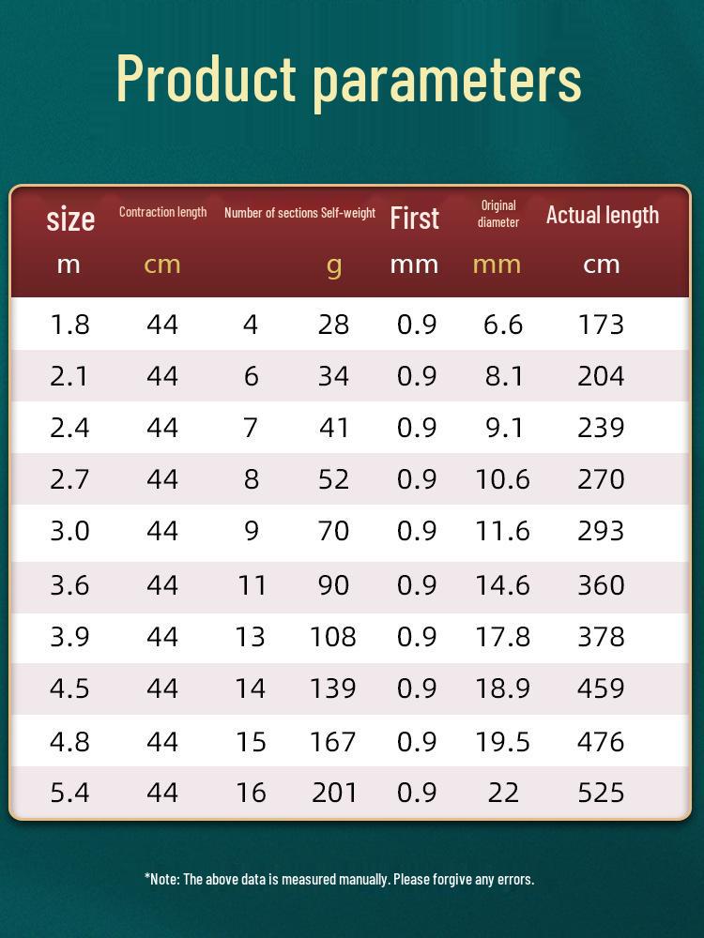Click the 2.7 size cell

(x=69, y=479)
